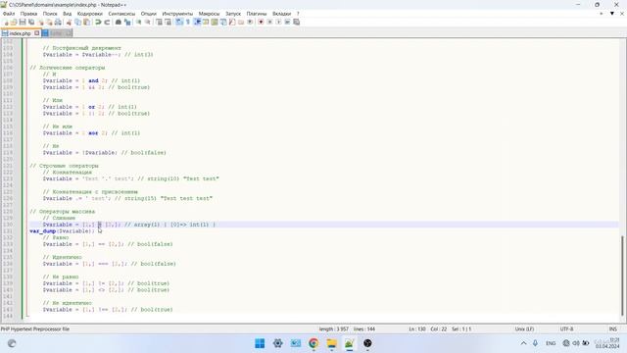The height and width of the screenshot is (353, 627).
Task: Stop macro recording using the toolbar
Action: pos(269,22)
